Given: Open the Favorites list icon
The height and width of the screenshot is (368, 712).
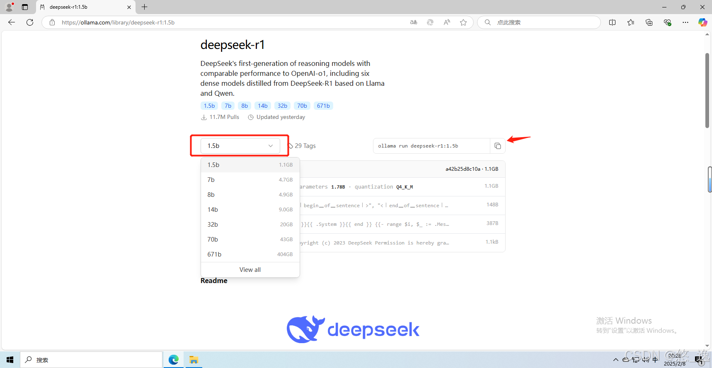Looking at the screenshot, I should (631, 22).
